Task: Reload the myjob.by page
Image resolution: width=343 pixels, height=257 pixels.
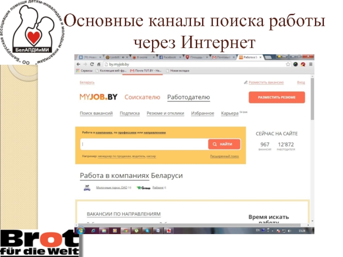Action: pyautogui.click(x=92, y=64)
